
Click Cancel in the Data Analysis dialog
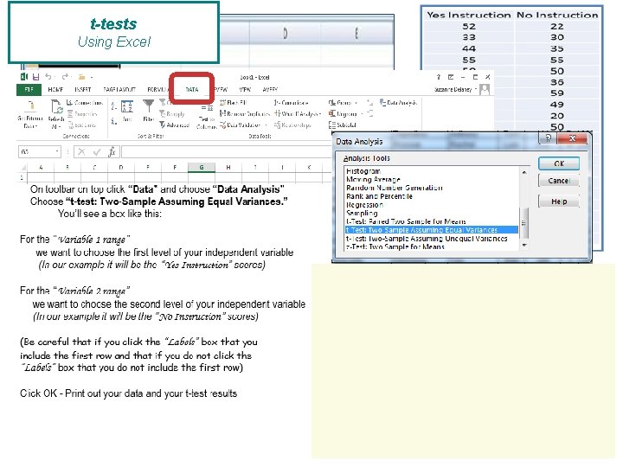pyautogui.click(x=559, y=181)
